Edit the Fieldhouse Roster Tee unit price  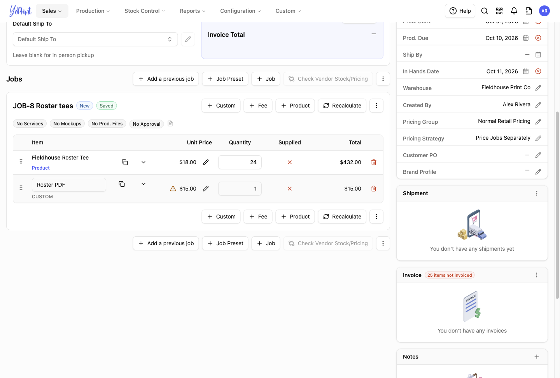(206, 162)
